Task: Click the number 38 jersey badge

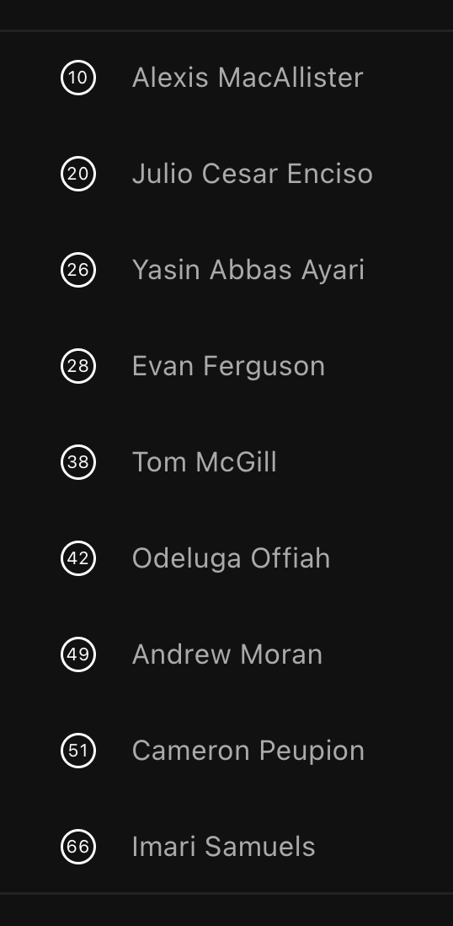Action: point(78,462)
